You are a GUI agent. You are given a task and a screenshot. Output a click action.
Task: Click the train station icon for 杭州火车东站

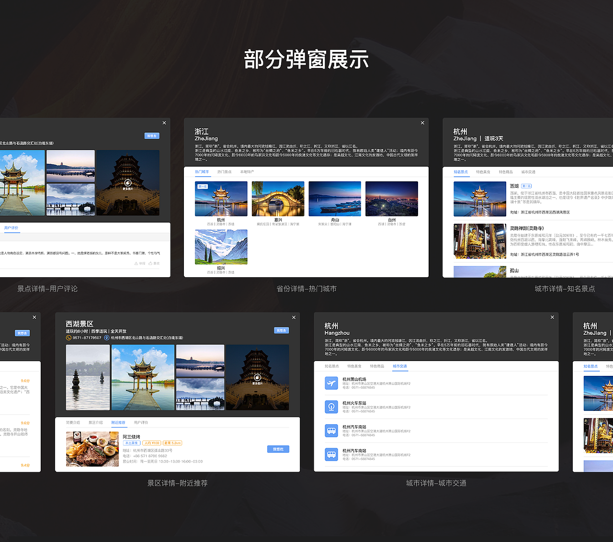coord(331,407)
